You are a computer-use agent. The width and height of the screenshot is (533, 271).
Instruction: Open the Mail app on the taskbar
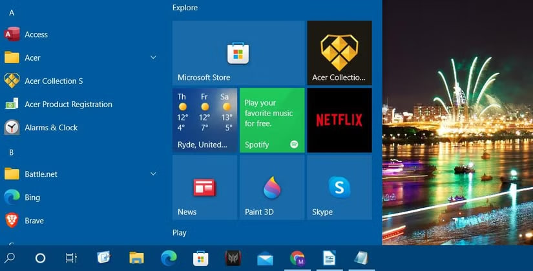pos(265,259)
